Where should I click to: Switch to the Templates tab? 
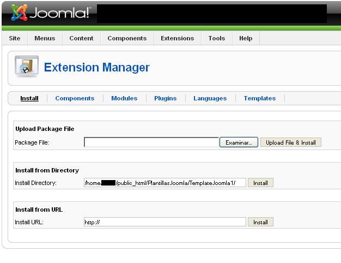[260, 98]
